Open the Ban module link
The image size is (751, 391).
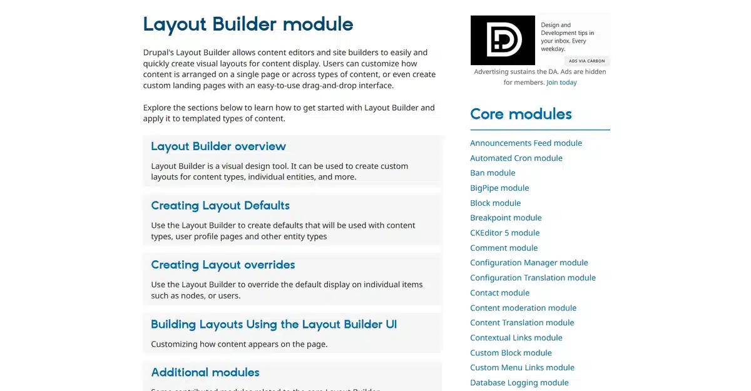[x=493, y=173]
